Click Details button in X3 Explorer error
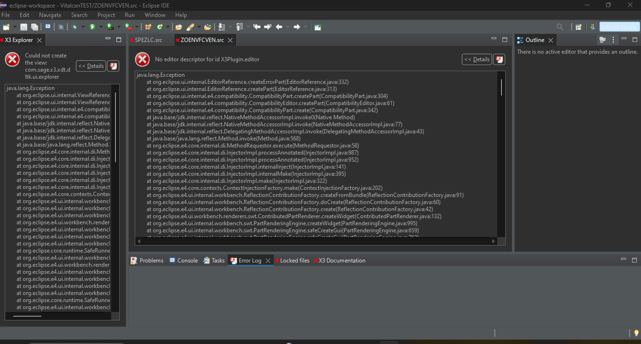 point(91,66)
